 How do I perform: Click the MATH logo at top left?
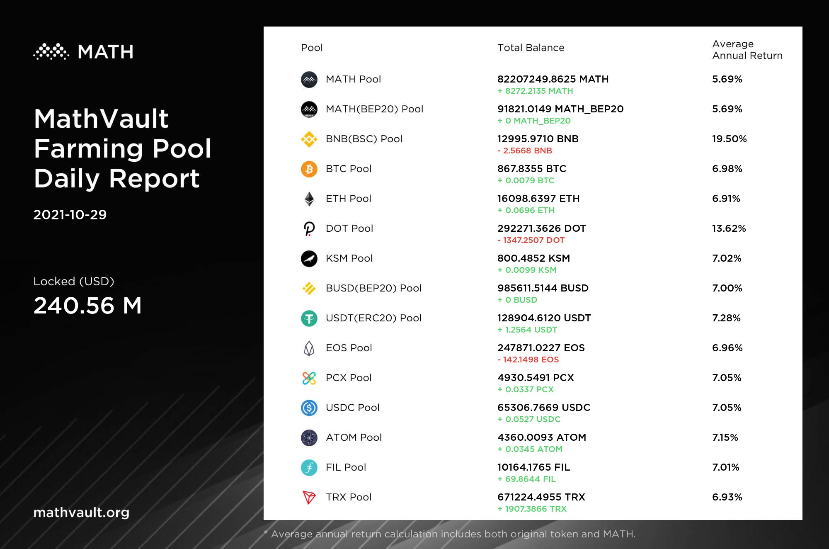(x=83, y=52)
